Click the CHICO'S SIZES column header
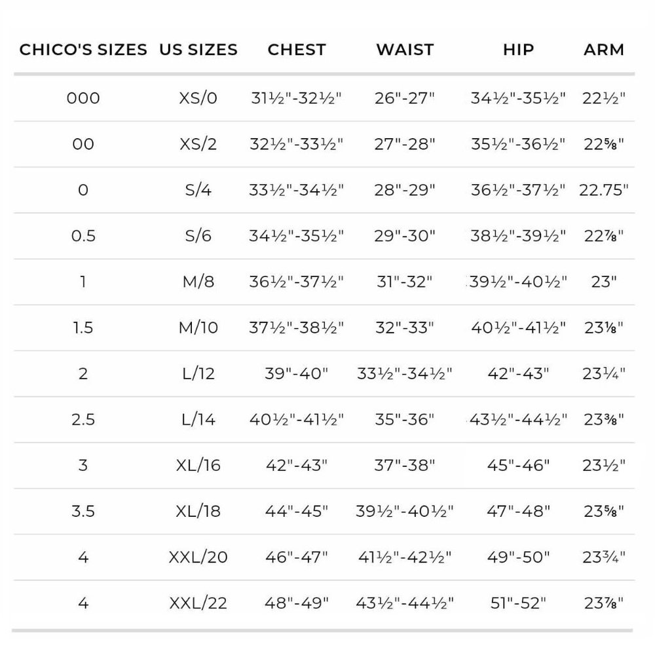This screenshot has height=655, width=655. click(x=83, y=50)
